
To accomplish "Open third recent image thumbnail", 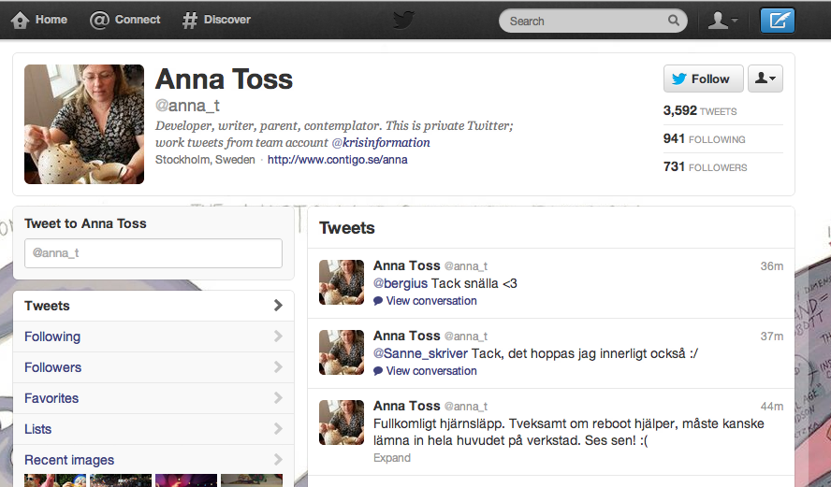I will (x=186, y=480).
